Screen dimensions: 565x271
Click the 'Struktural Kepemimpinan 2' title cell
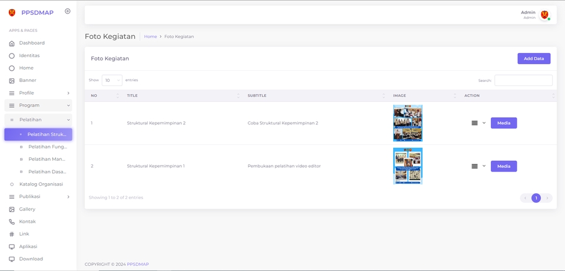(156, 123)
